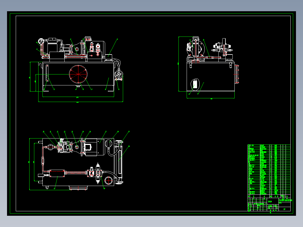Select the round filter beside the front view tank
The height and width of the screenshot is (227, 303).
pos(119,74)
